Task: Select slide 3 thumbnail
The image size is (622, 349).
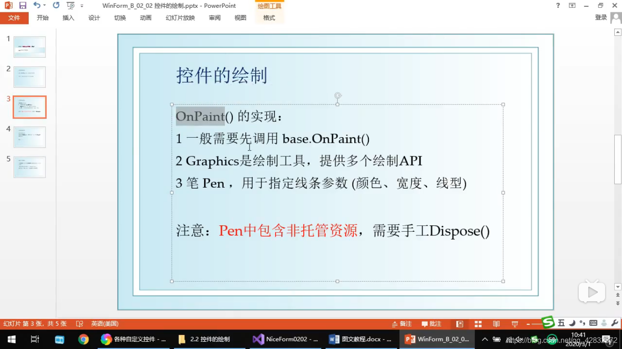Action: point(30,107)
